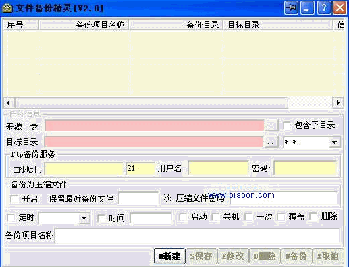Click the 备份项目名称 column header
The height and width of the screenshot is (267, 349).
tap(84, 25)
